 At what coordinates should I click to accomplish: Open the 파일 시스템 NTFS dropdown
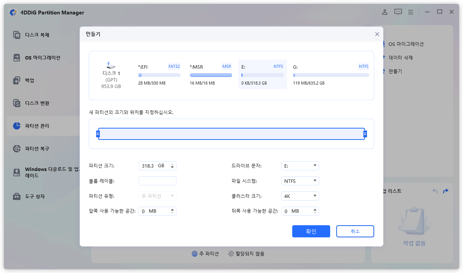pyautogui.click(x=300, y=181)
